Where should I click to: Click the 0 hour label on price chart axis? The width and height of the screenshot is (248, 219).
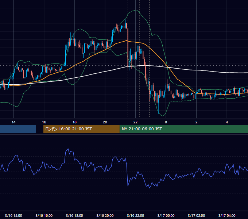[166, 122]
